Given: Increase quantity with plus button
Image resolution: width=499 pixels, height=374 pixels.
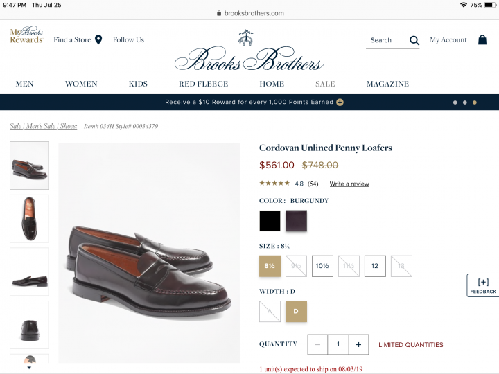Looking at the screenshot, I should [x=358, y=344].
